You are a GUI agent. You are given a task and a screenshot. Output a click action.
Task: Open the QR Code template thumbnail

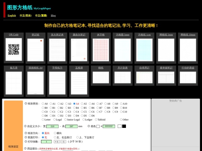14,49
